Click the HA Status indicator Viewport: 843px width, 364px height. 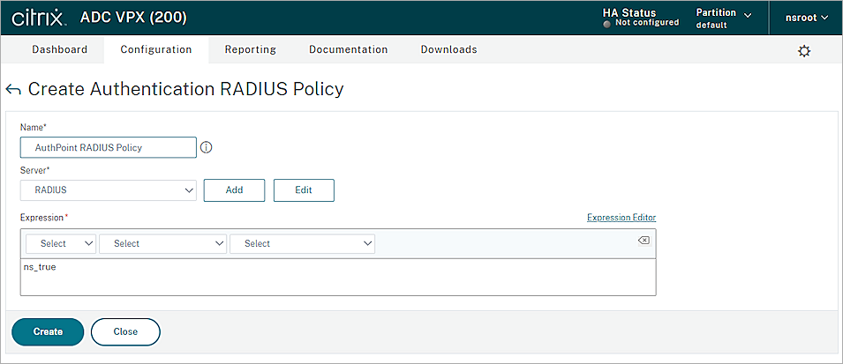pyautogui.click(x=641, y=18)
